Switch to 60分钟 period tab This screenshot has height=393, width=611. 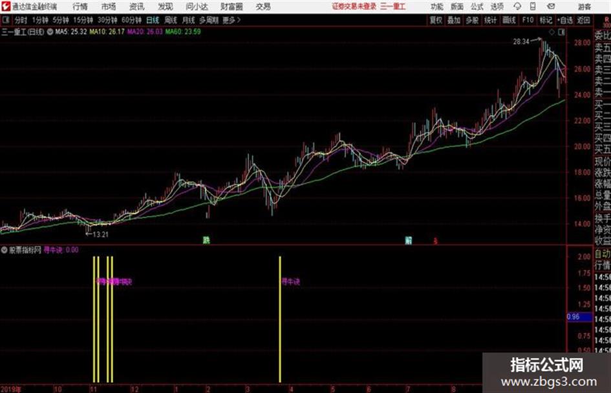click(131, 20)
